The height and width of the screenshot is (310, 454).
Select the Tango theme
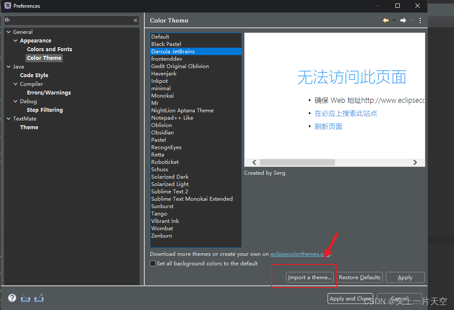(196, 213)
